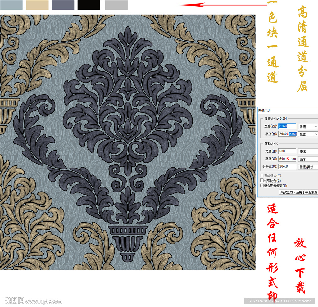Click the black color swatch

click(89, 5)
